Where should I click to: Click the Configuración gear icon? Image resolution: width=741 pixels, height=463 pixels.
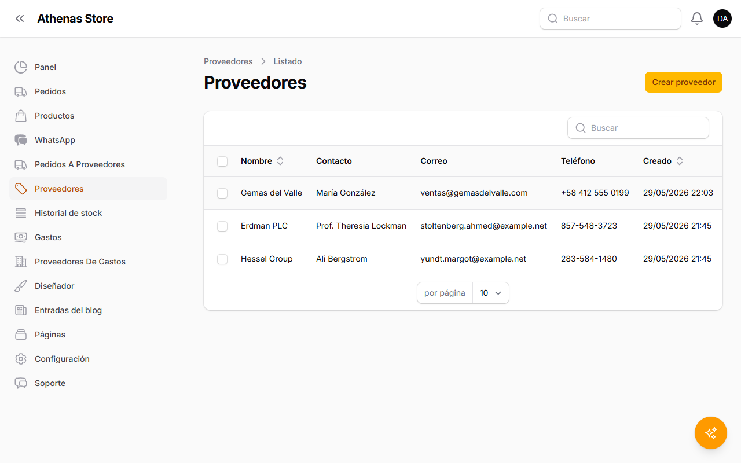coord(21,359)
